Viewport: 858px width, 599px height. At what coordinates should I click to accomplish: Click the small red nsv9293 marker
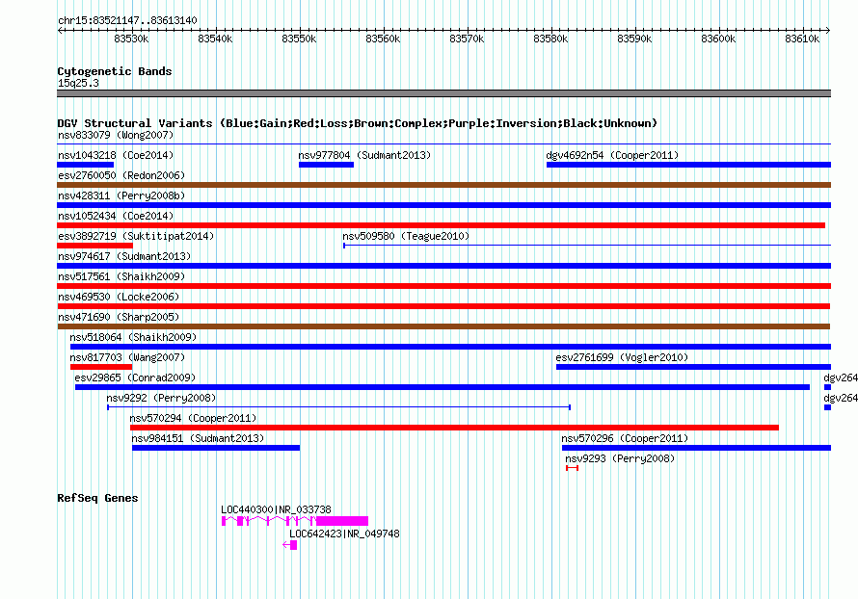tap(572, 468)
